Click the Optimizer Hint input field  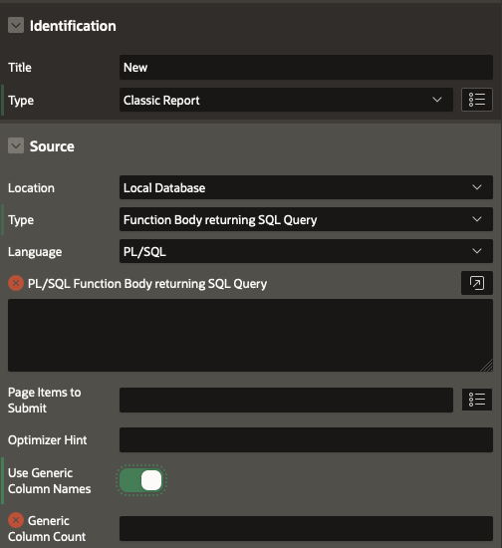pos(306,439)
